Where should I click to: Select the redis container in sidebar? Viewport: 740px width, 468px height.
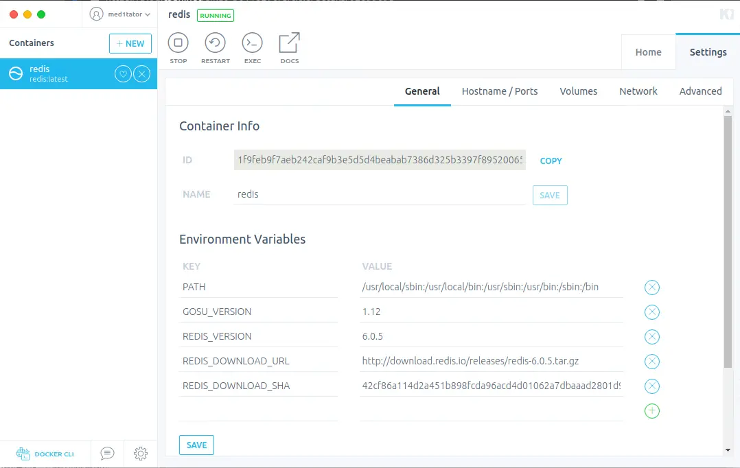click(x=78, y=73)
